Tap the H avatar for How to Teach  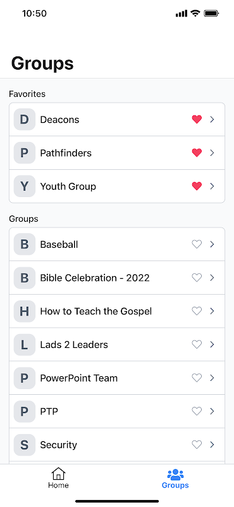point(25,311)
